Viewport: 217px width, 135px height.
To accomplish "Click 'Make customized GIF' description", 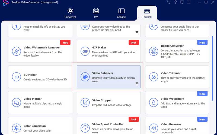I will point(114,54).
